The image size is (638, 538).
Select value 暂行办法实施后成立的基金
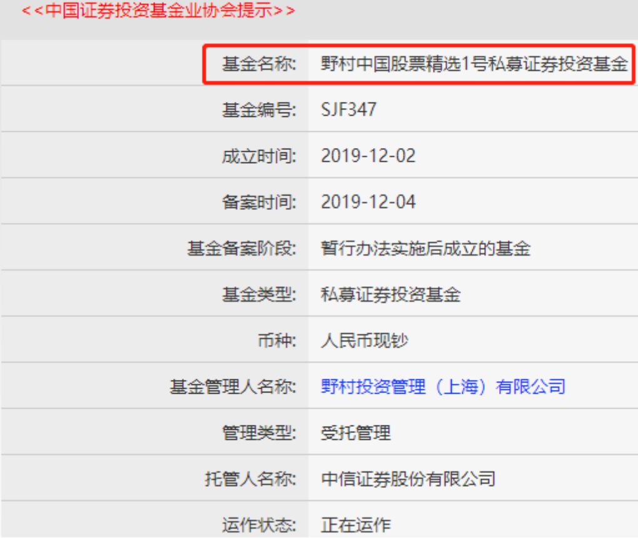coord(425,248)
